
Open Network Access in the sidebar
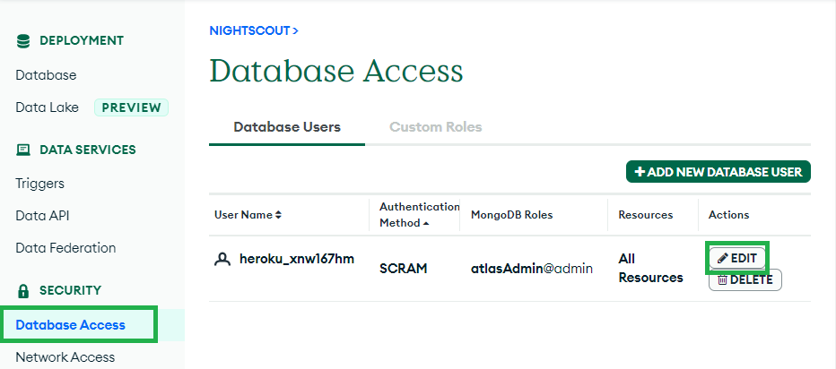(65, 356)
